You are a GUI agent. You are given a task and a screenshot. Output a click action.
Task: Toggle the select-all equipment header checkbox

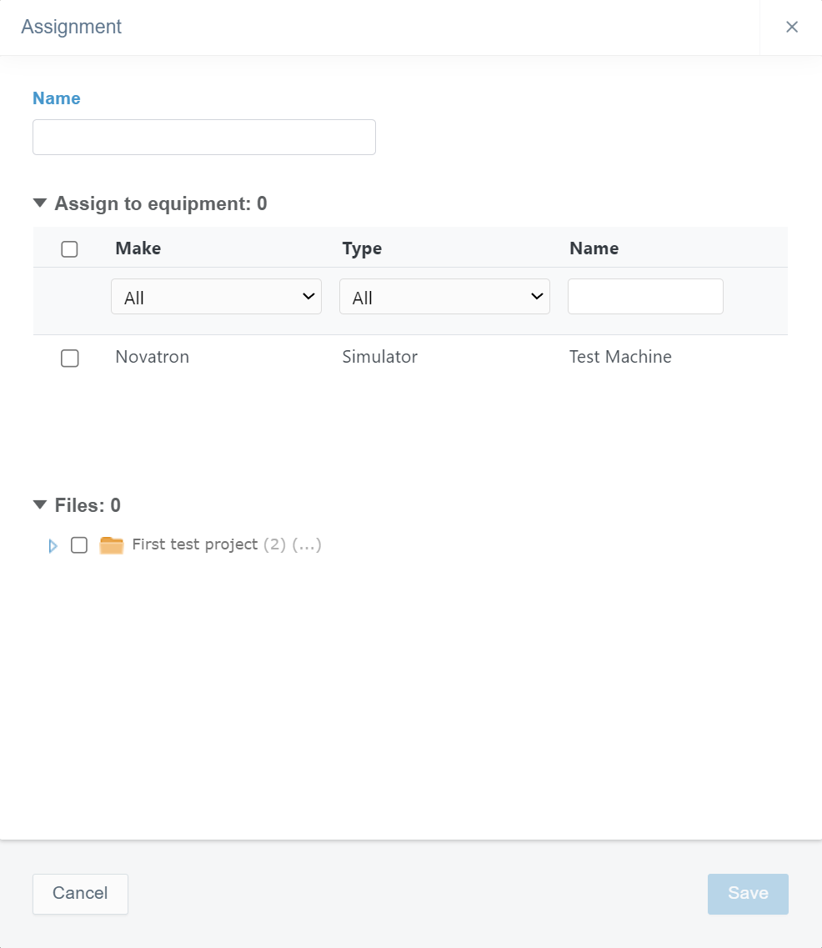coord(70,249)
